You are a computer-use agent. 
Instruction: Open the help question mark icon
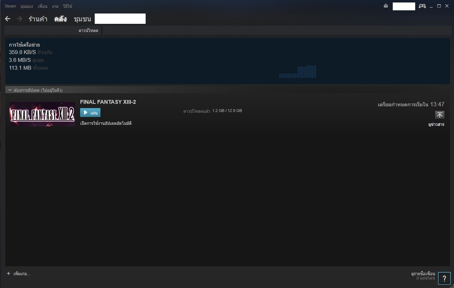[444, 278]
